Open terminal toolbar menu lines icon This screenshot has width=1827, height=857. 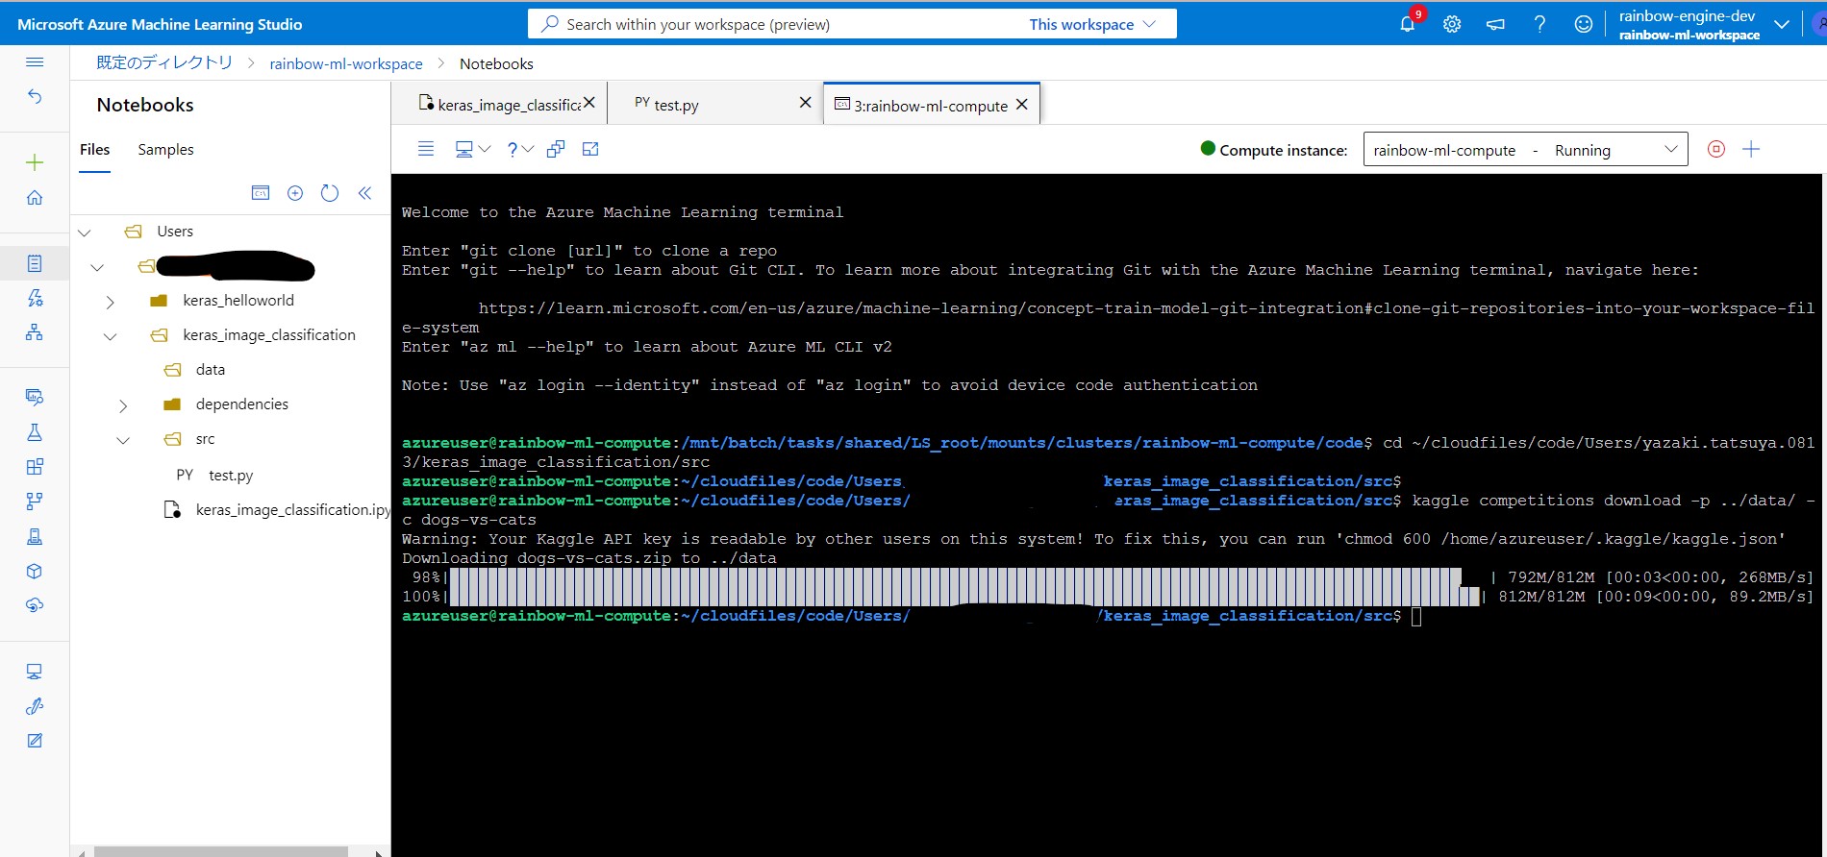pos(426,149)
